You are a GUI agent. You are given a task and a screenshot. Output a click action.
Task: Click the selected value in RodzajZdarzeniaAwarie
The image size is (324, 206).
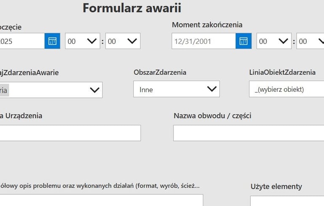[x=4, y=90]
